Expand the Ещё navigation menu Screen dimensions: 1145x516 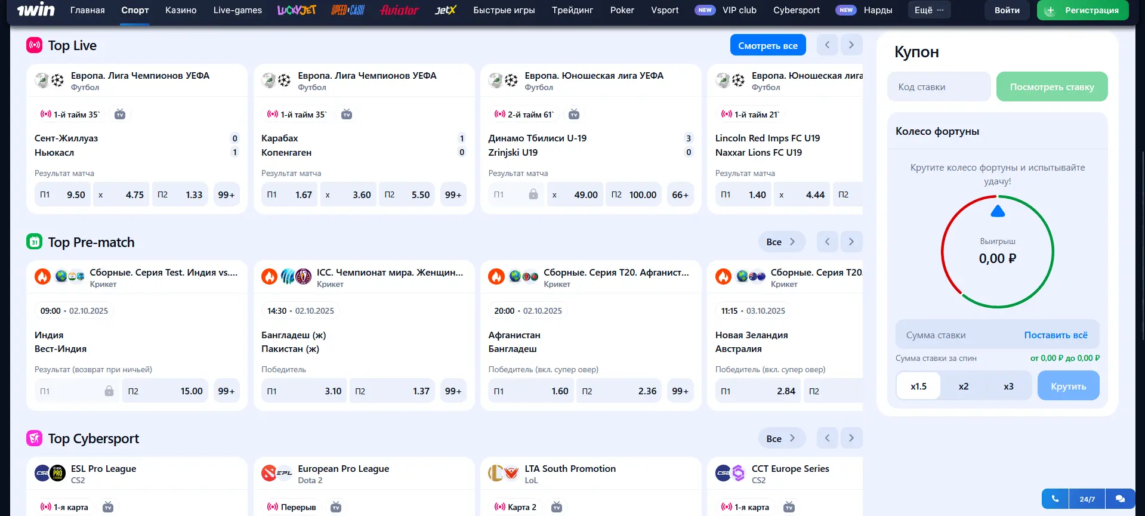pos(928,10)
